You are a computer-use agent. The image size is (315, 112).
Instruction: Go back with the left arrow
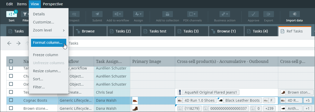pyautogui.click(x=9, y=43)
